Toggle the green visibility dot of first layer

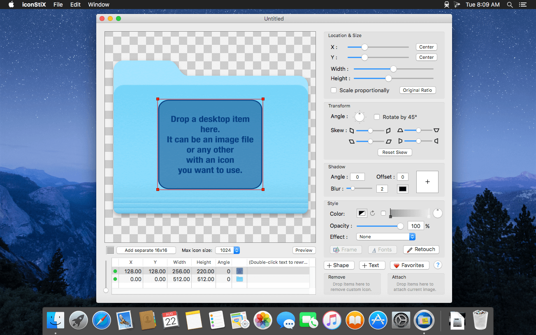[x=115, y=271]
